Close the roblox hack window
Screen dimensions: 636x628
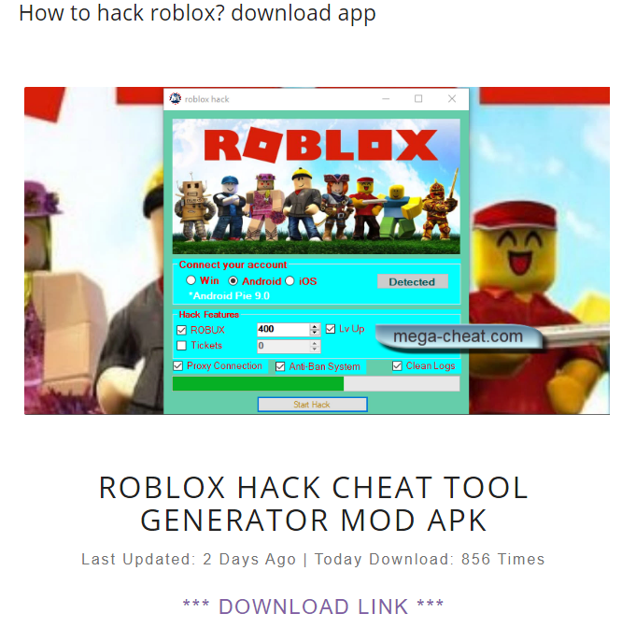click(x=452, y=99)
